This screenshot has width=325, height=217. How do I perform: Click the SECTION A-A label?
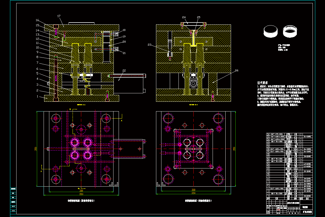point(82,104)
